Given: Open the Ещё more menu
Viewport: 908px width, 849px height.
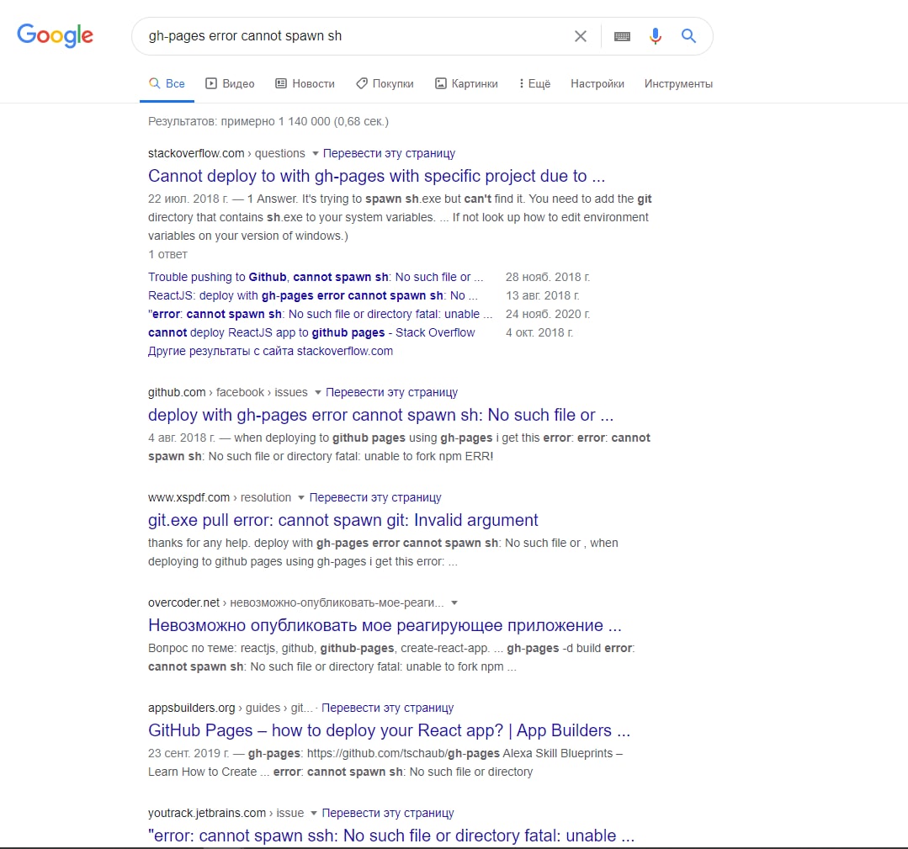Looking at the screenshot, I should [534, 83].
